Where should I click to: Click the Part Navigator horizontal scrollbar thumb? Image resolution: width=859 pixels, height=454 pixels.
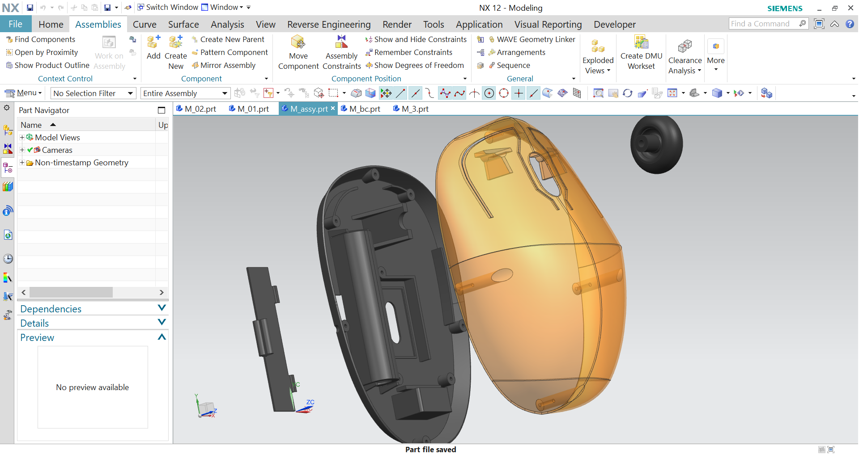point(71,292)
